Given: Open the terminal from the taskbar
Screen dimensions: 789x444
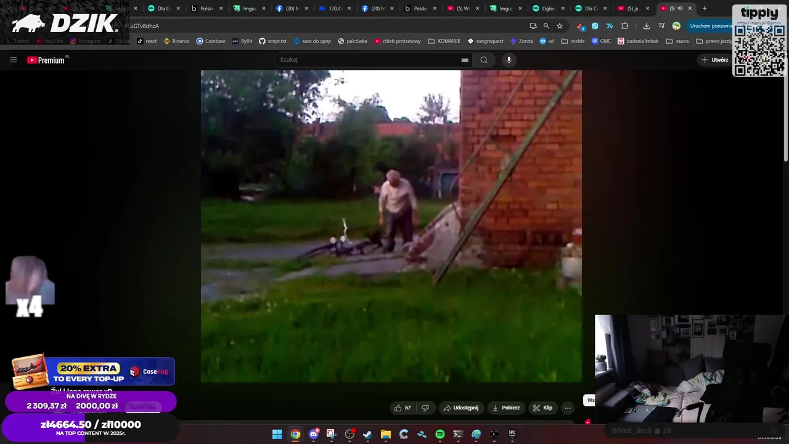Looking at the screenshot, I should [x=458, y=434].
